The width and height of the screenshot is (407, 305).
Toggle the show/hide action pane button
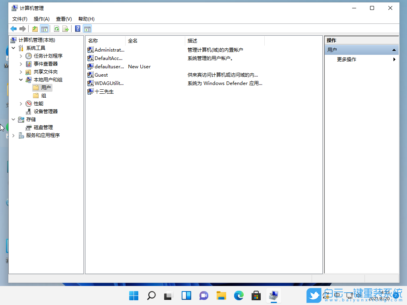tap(87, 28)
